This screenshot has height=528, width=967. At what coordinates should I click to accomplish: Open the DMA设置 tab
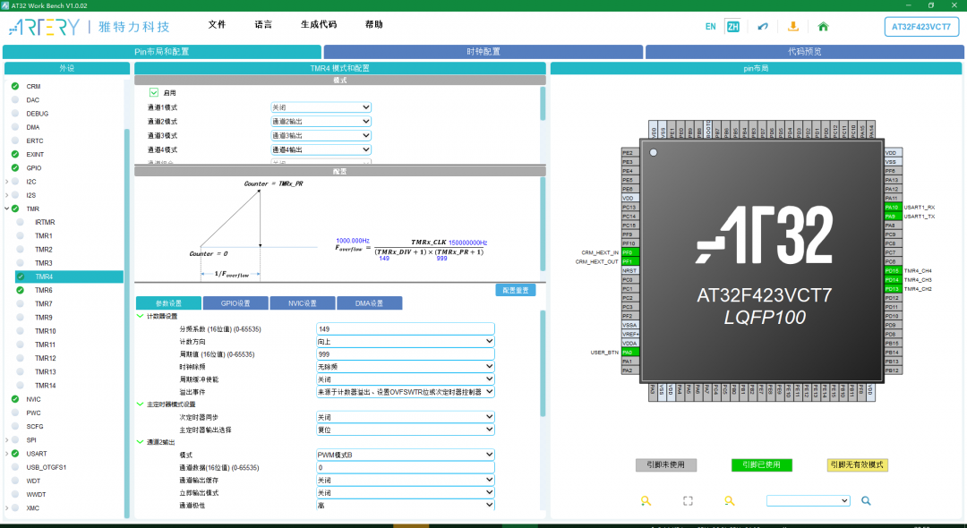[370, 303]
